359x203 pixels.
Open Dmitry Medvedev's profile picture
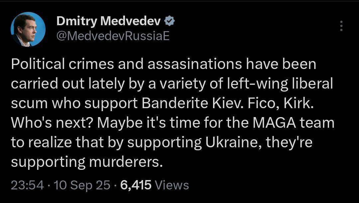[28, 29]
